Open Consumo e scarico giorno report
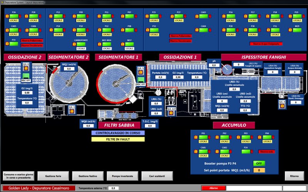 pos(18,176)
